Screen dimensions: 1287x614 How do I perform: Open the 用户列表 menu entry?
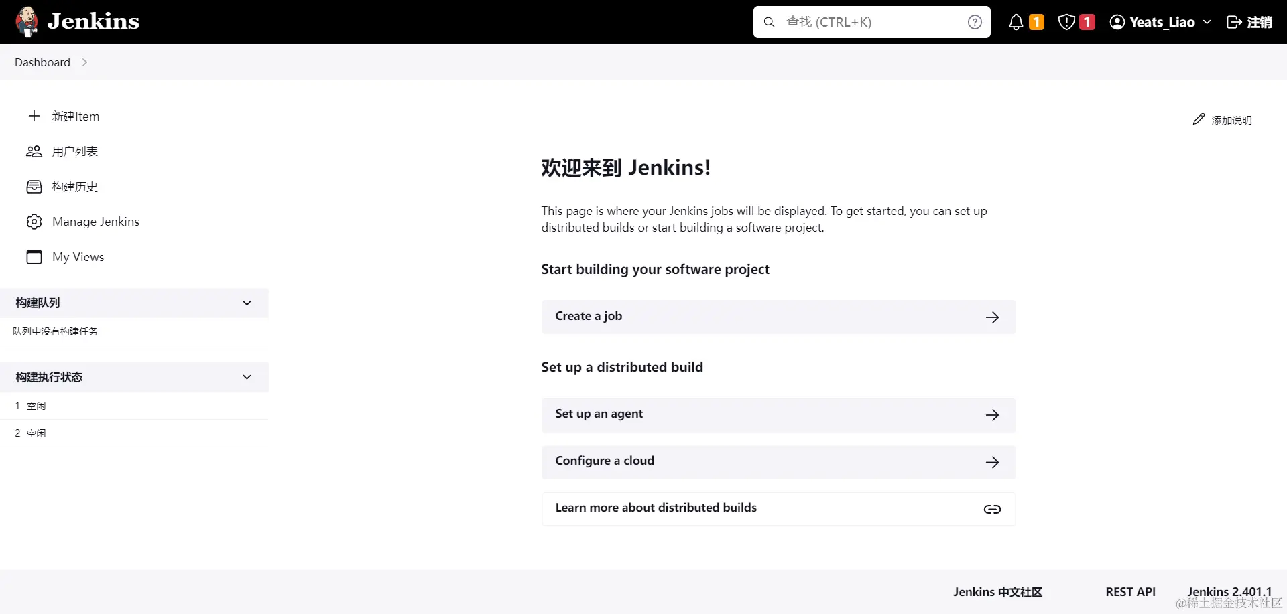click(75, 151)
